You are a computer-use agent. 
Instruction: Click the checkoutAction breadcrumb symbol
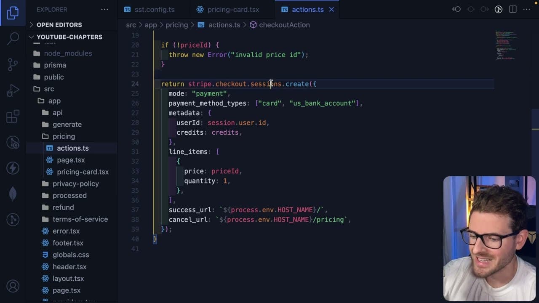point(284,25)
